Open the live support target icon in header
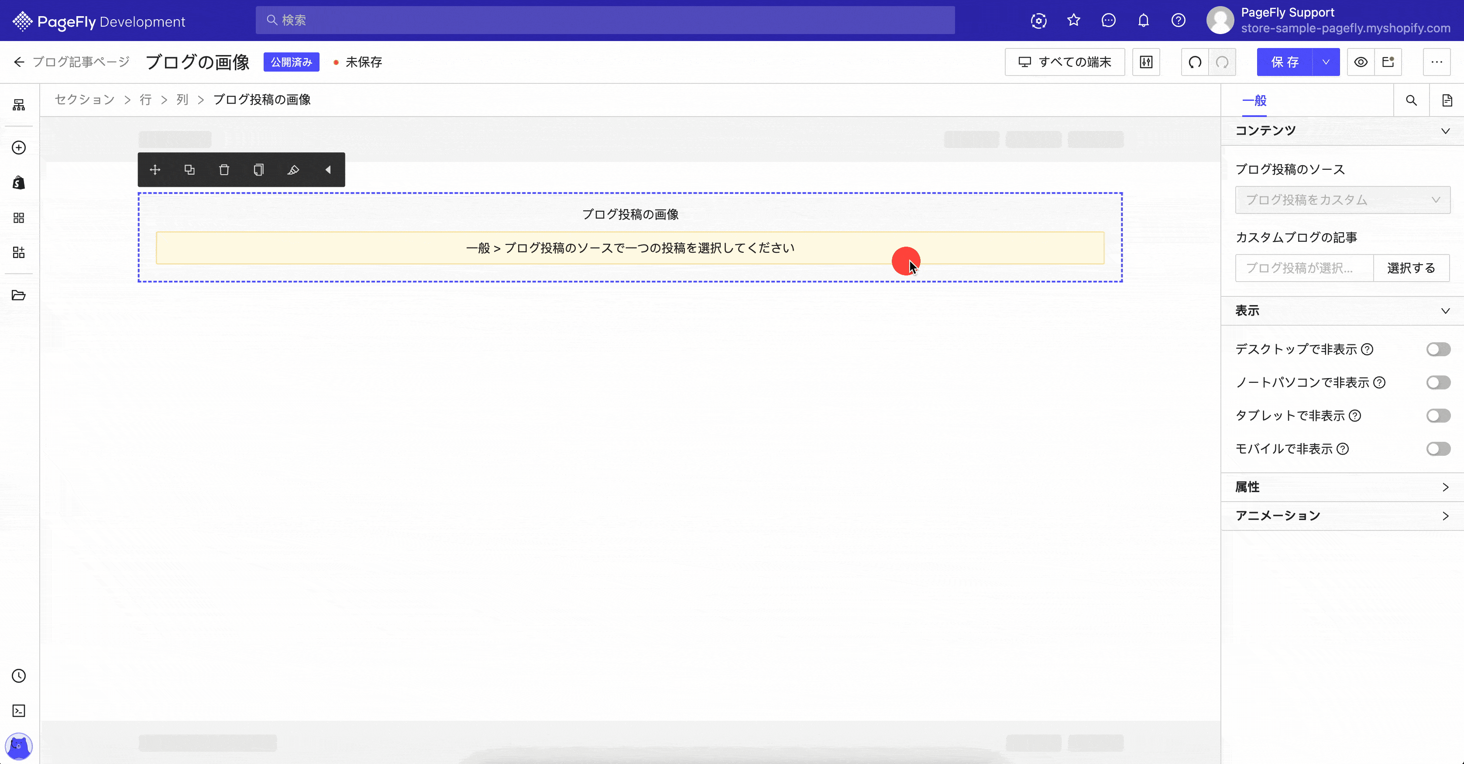 (1039, 21)
